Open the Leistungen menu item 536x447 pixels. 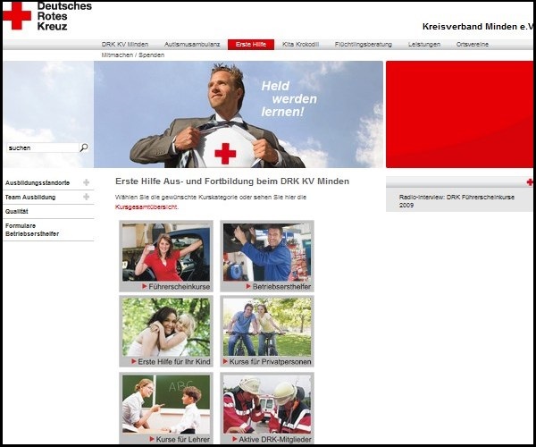[x=424, y=45]
